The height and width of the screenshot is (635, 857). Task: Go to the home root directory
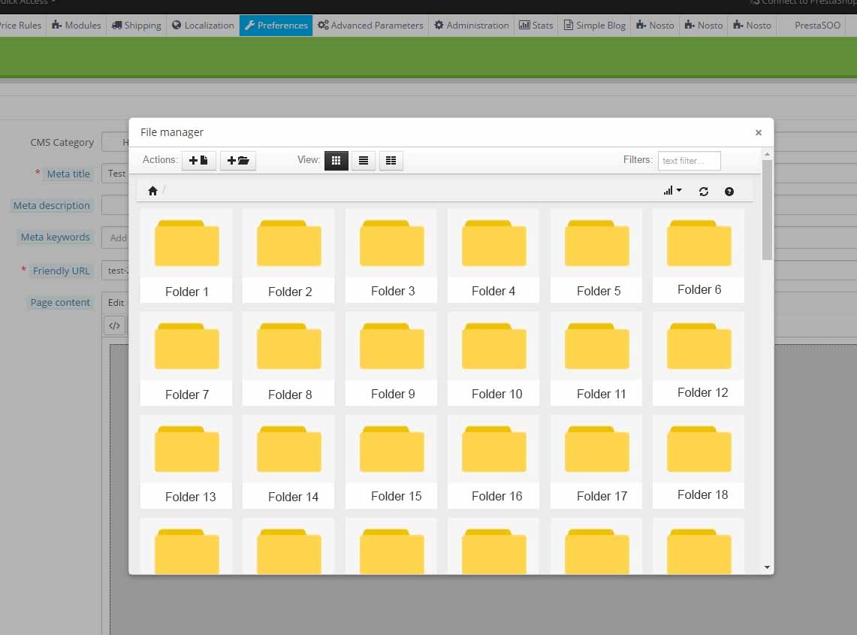(x=152, y=191)
